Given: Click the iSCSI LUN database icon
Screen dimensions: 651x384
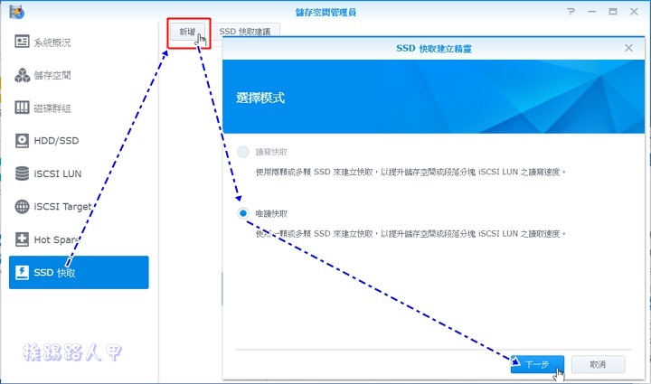Looking at the screenshot, I should (22, 173).
